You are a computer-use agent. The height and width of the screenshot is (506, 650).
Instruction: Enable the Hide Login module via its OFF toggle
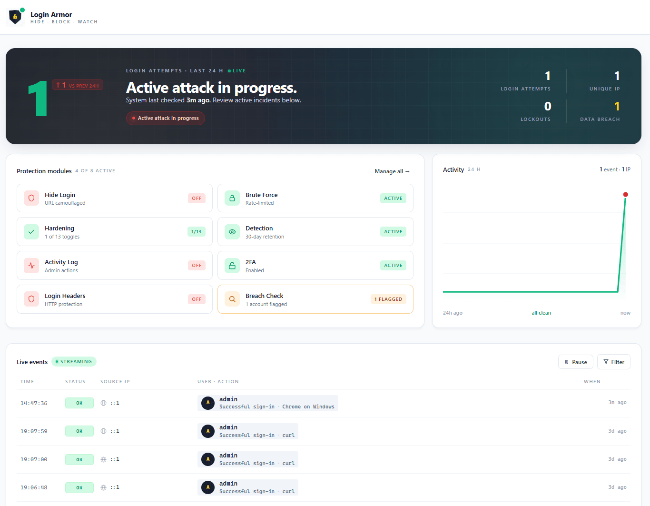pyautogui.click(x=197, y=198)
